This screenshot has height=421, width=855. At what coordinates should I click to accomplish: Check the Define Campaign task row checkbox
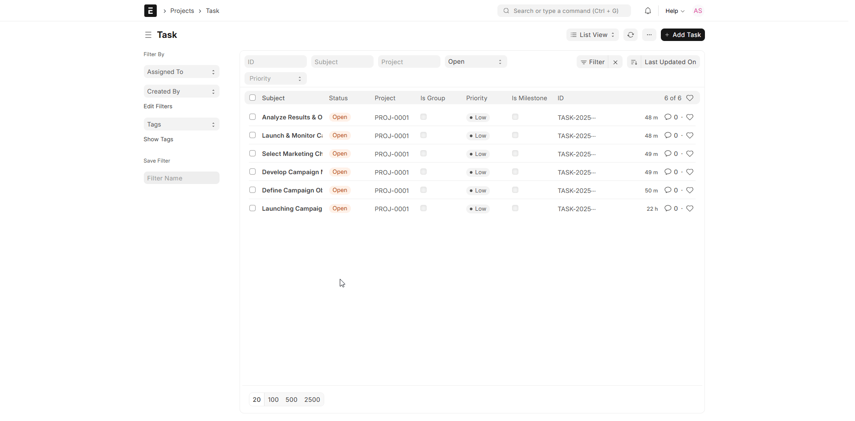click(x=252, y=190)
